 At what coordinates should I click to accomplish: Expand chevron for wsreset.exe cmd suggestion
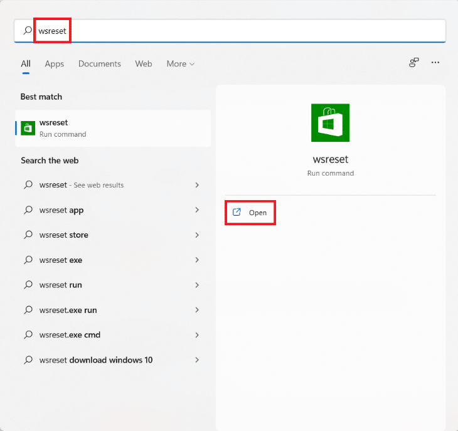coord(197,335)
